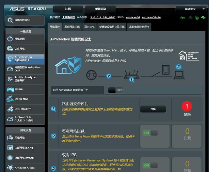Viewport: 209px width, 172px height.
Task: Click the Guest Network icon
Action: (10, 49)
